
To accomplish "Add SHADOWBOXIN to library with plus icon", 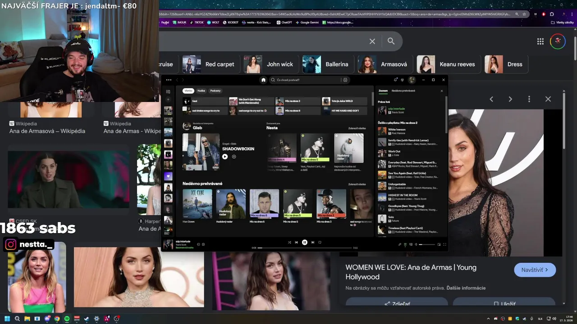I will click(234, 157).
